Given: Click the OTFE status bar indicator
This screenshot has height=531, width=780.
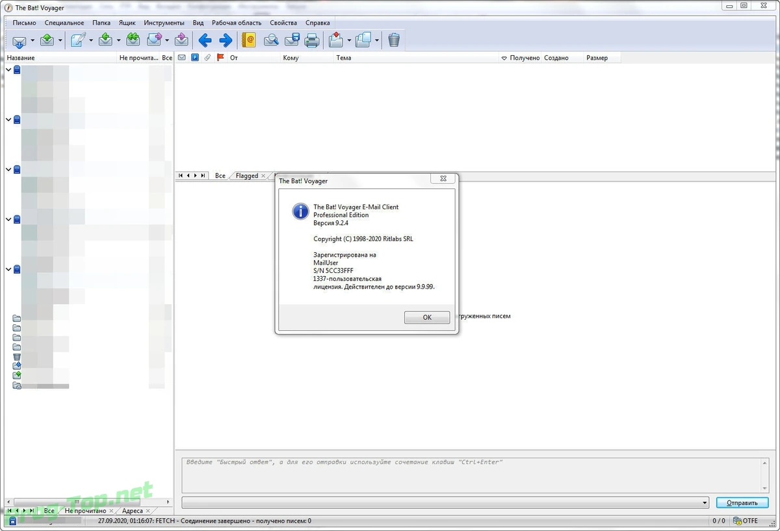Looking at the screenshot, I should 746,521.
